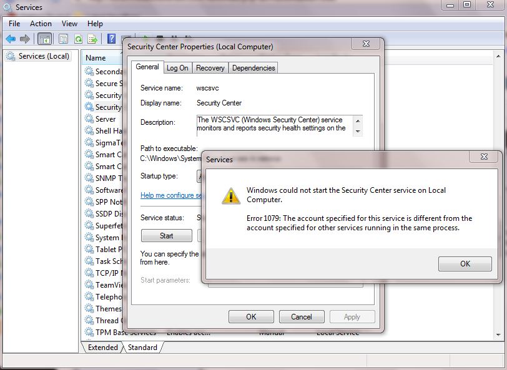Image resolution: width=507 pixels, height=370 pixels.
Task: Click OK in Security Center Properties
Action: 251,317
